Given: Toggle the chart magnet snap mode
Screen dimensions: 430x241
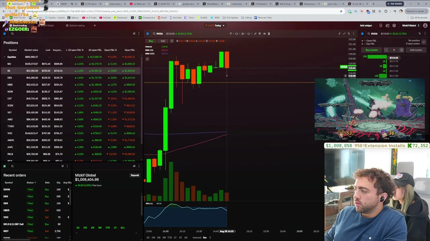Looking at the screenshot, I should pyautogui.click(x=260, y=33).
